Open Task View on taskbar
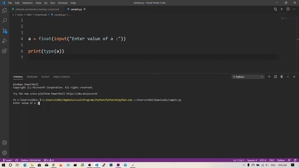The image size is (299, 168). click(17, 165)
